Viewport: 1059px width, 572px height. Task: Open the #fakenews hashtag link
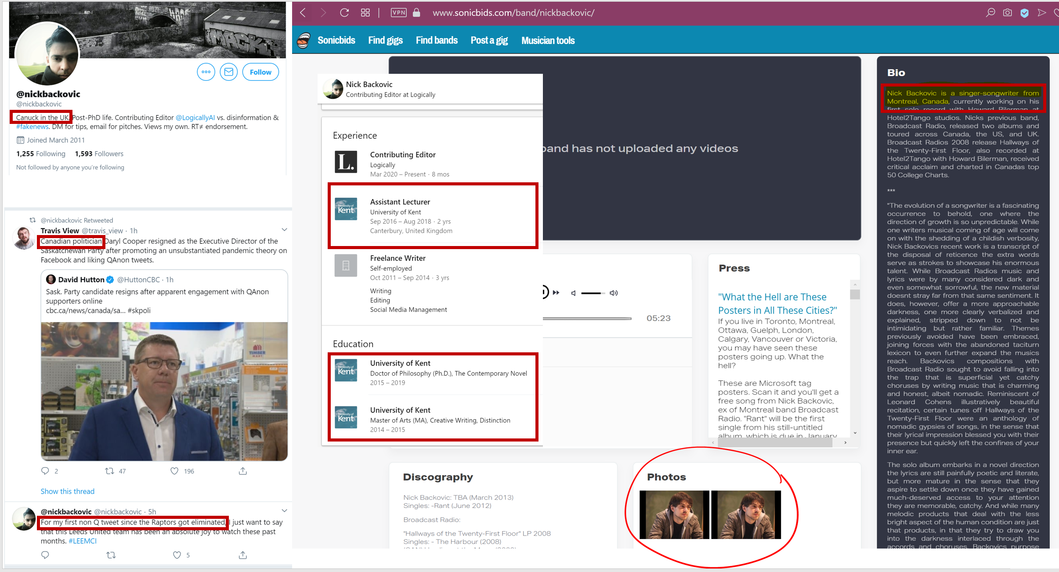[33, 127]
